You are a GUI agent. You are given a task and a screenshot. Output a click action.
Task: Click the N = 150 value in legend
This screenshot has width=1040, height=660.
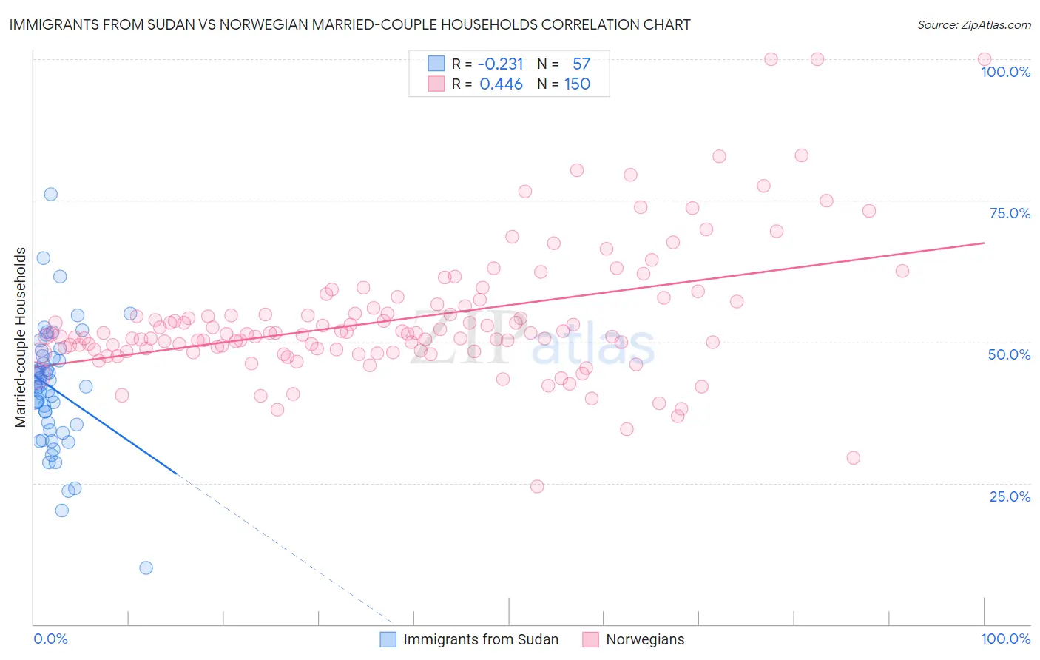[x=564, y=84]
